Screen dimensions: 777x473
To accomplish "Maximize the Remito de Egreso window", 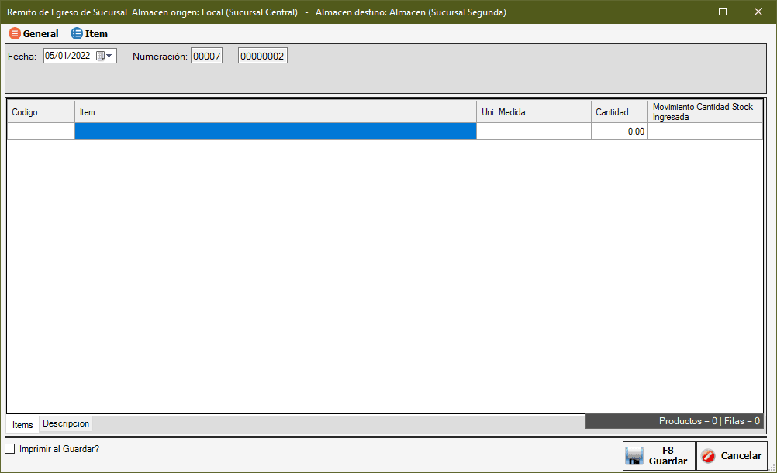I will pyautogui.click(x=723, y=12).
